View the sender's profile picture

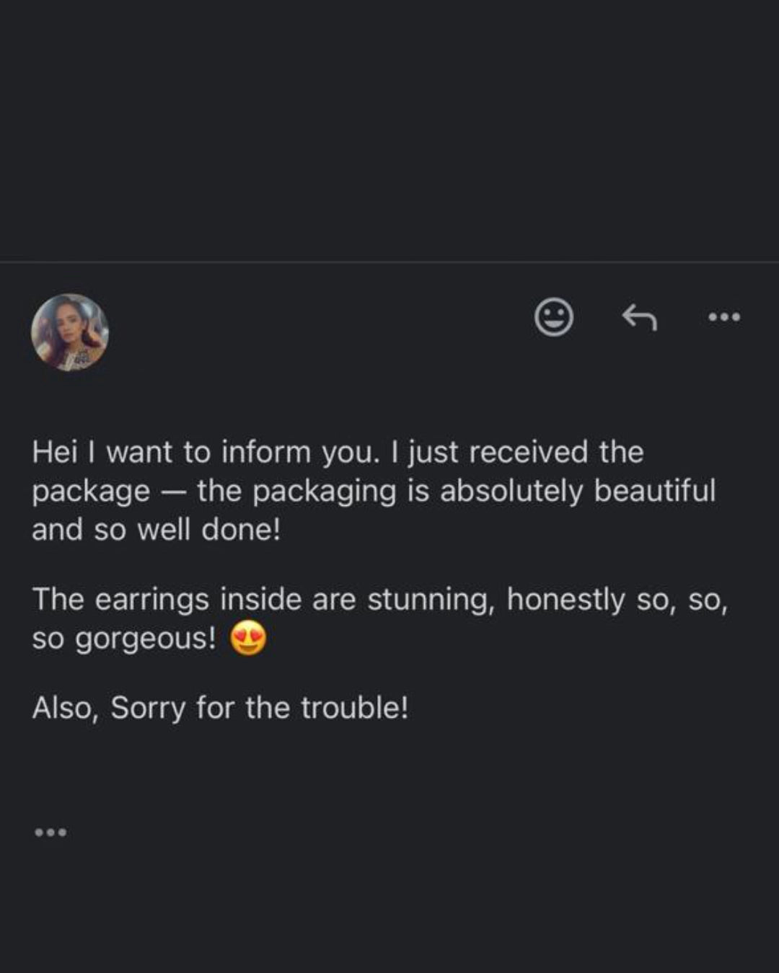pos(70,332)
